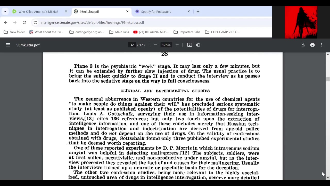The image size is (330, 186).
Task: Click the italic word "not" in text
Action: 113,134
